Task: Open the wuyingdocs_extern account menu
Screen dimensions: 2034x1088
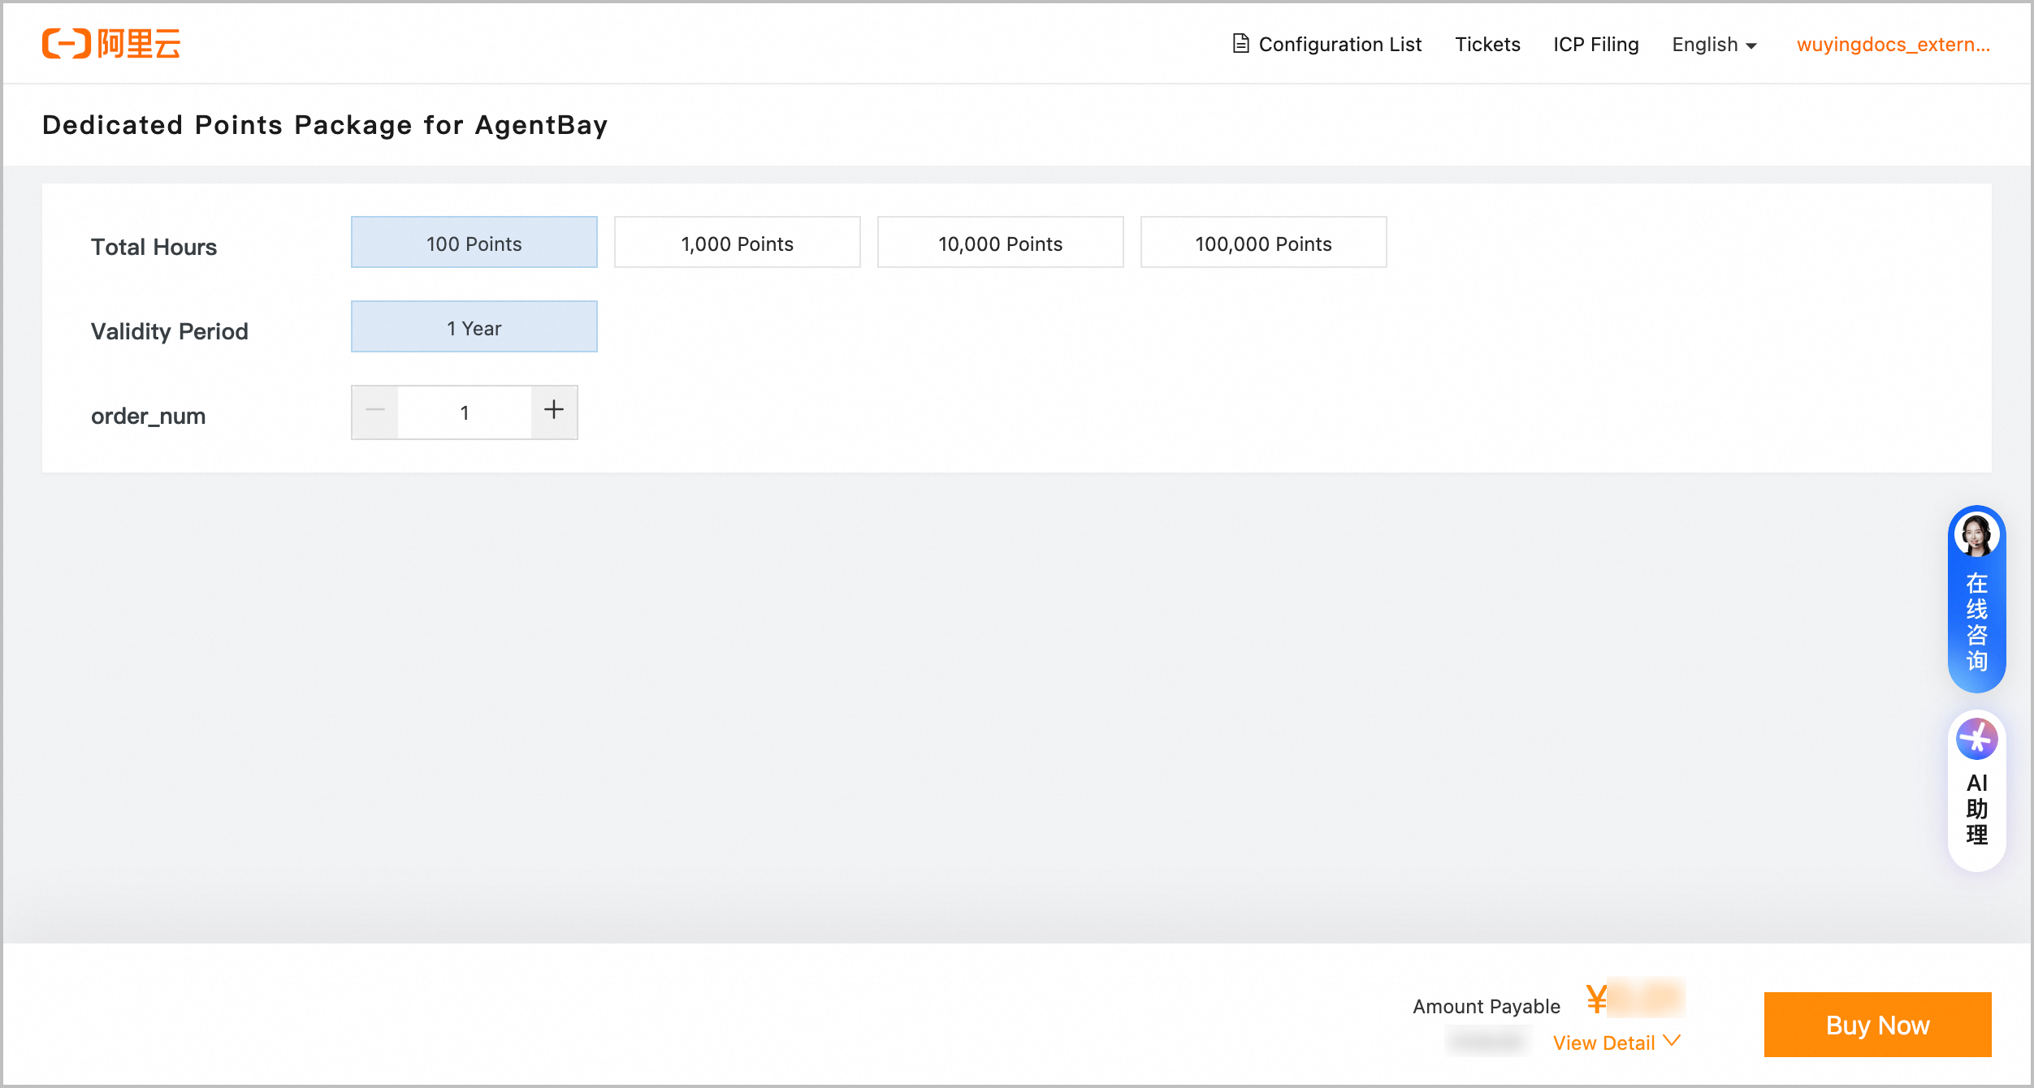Action: tap(1893, 45)
